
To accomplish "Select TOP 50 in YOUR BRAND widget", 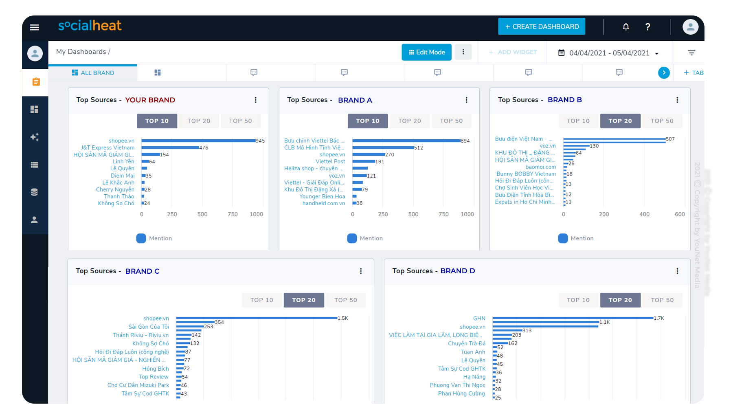I will point(241,121).
